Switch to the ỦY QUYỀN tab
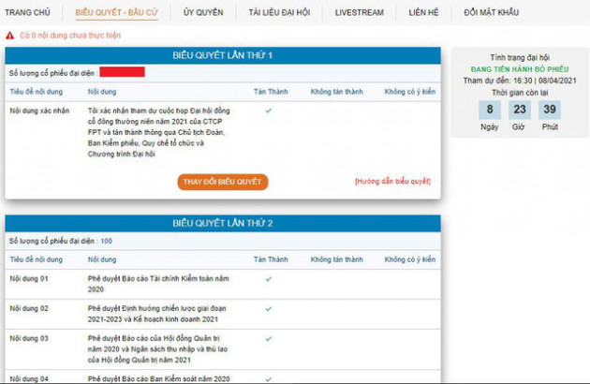 (202, 12)
